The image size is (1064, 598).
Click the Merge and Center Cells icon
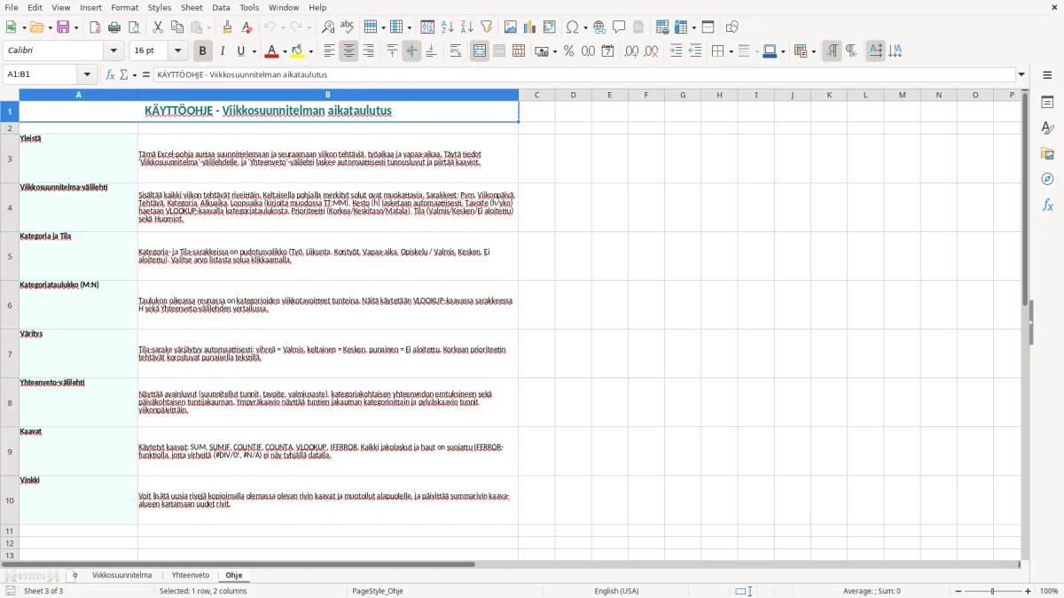[480, 51]
